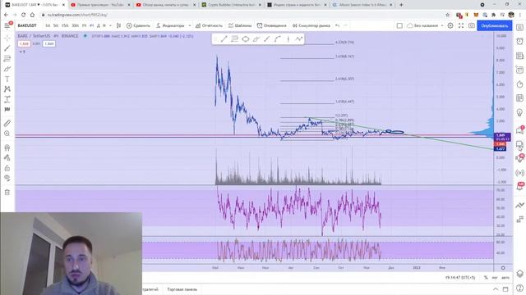Select vertical line in favorites drawing toolbar

click(288, 39)
